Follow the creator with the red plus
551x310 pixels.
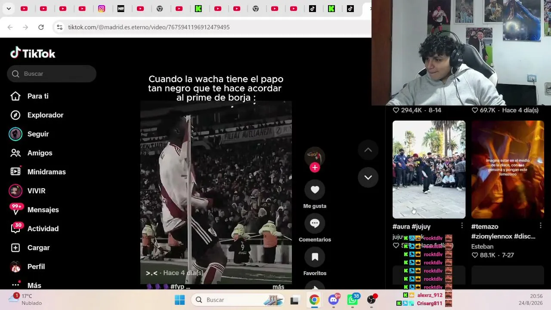coord(315,167)
